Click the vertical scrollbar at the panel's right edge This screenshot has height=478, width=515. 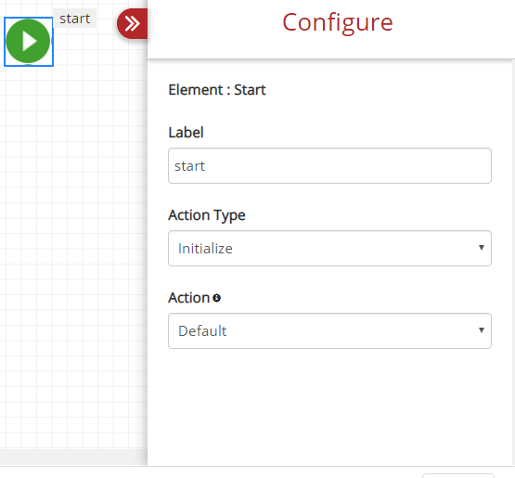(x=513, y=263)
